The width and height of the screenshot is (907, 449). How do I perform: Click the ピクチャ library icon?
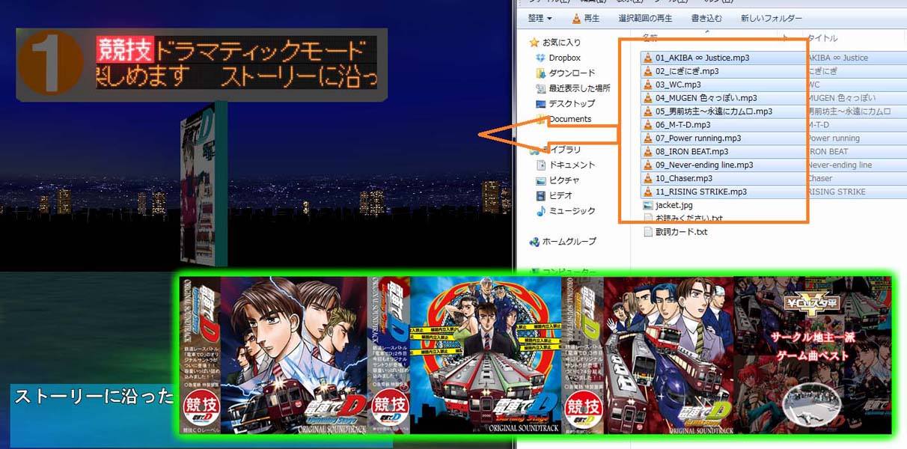(541, 180)
